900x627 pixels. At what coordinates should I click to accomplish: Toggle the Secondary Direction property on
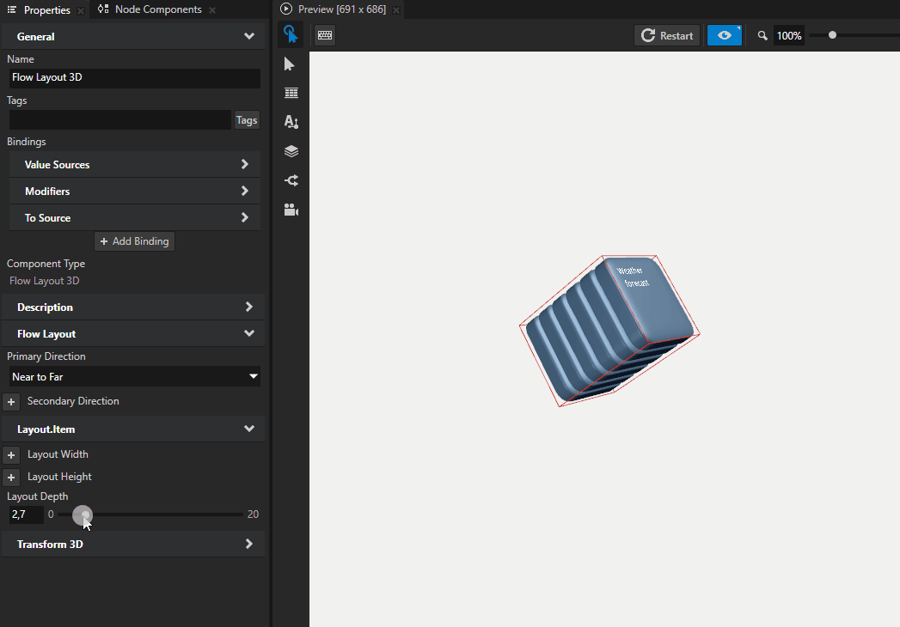(11, 401)
